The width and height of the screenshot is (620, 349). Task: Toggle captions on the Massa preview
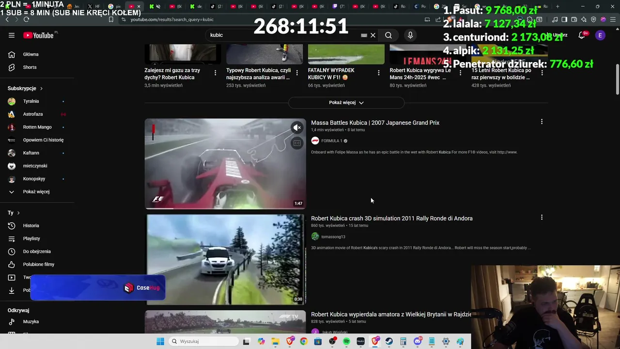pyautogui.click(x=297, y=143)
